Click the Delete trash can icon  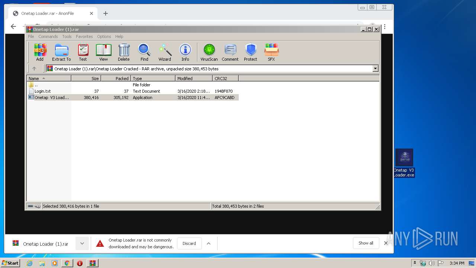click(x=124, y=52)
